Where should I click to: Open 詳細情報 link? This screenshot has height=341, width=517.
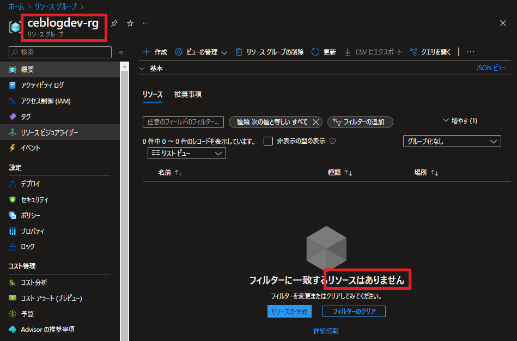pyautogui.click(x=326, y=331)
